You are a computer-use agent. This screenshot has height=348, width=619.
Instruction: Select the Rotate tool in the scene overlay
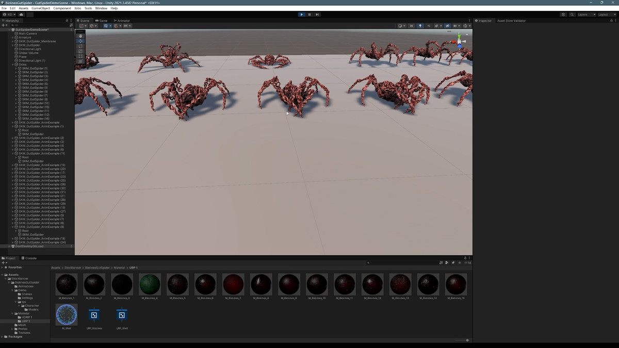[80, 46]
